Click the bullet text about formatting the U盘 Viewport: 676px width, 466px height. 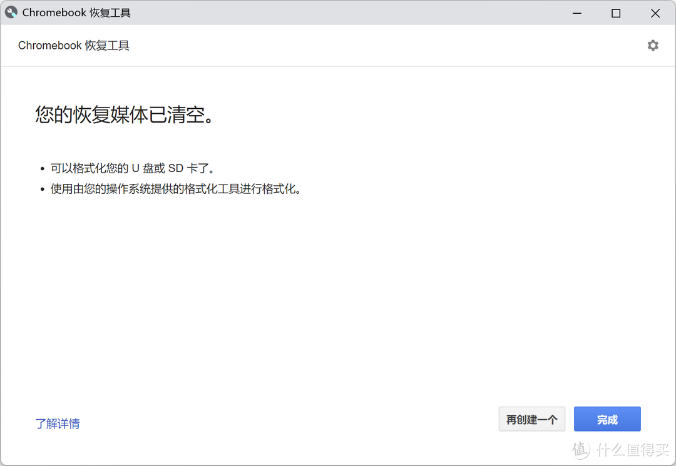point(132,168)
